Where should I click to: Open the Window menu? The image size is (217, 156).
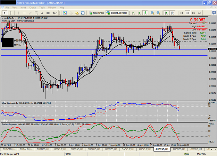pyautogui.click(x=52, y=8)
